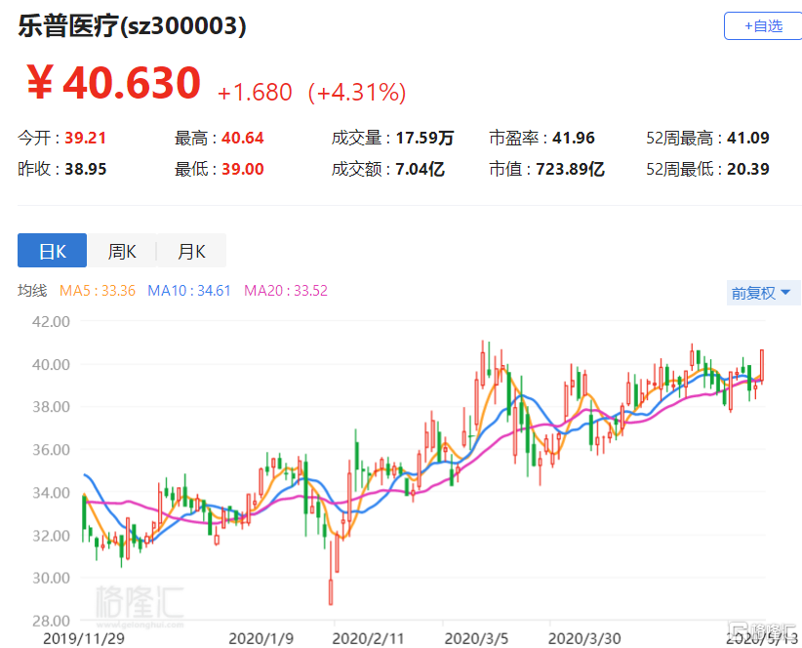The height and width of the screenshot is (648, 802).
Task: Switch to the 日K daily chart tab
Action: pos(52,251)
